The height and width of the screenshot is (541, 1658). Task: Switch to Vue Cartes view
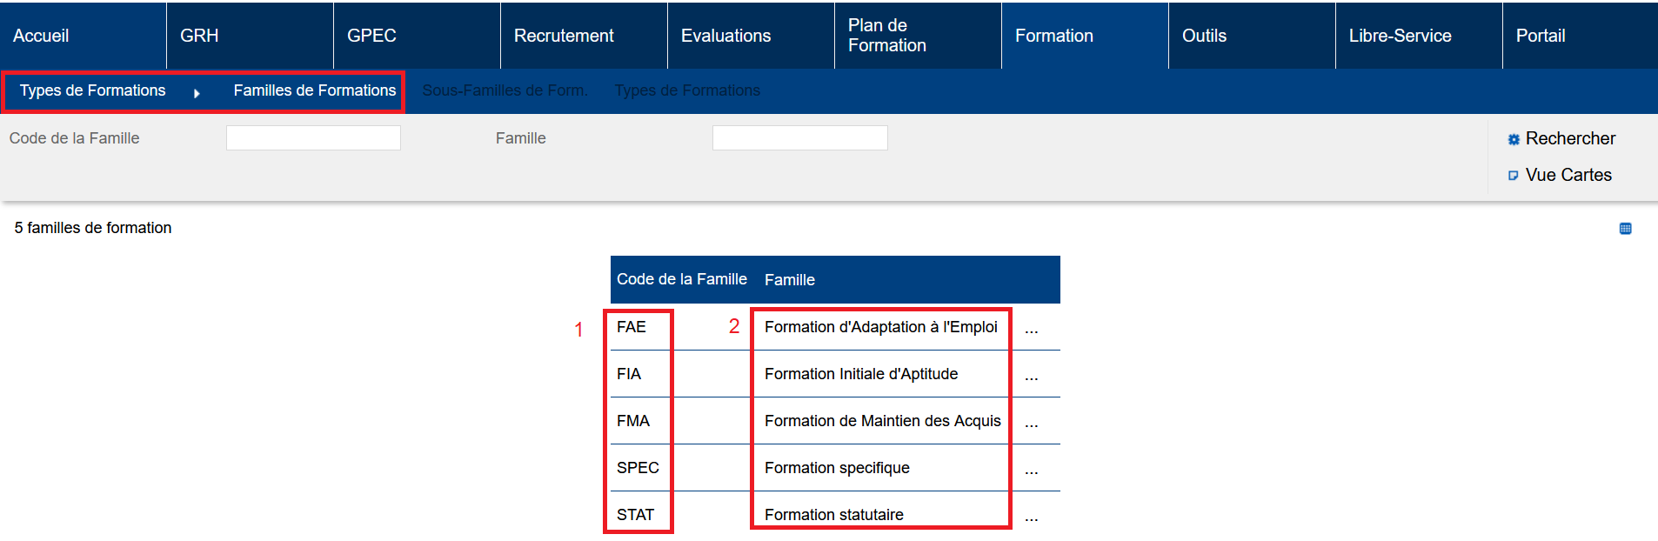coord(1568,175)
